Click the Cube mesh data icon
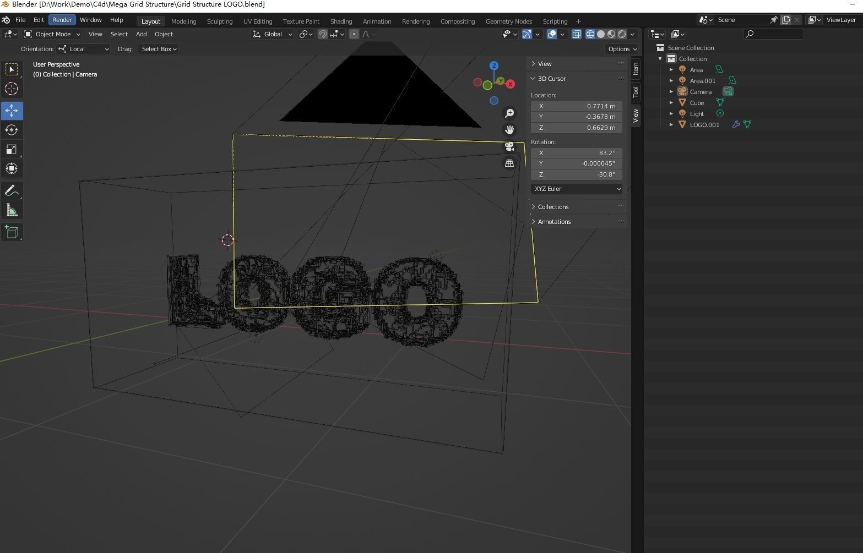 coord(720,102)
